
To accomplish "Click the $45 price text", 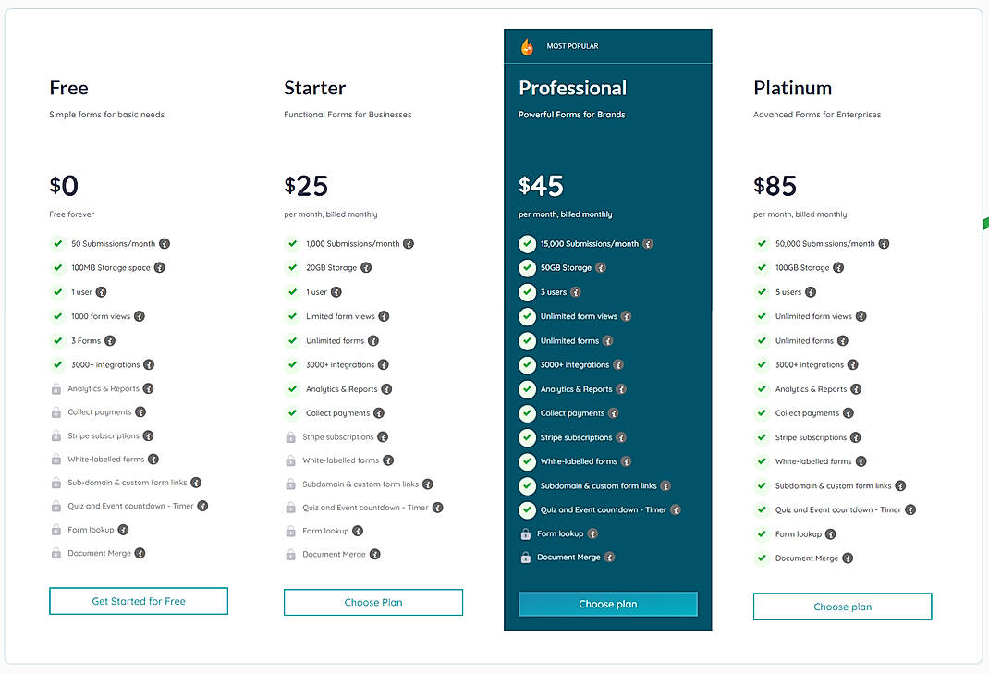I will [541, 186].
